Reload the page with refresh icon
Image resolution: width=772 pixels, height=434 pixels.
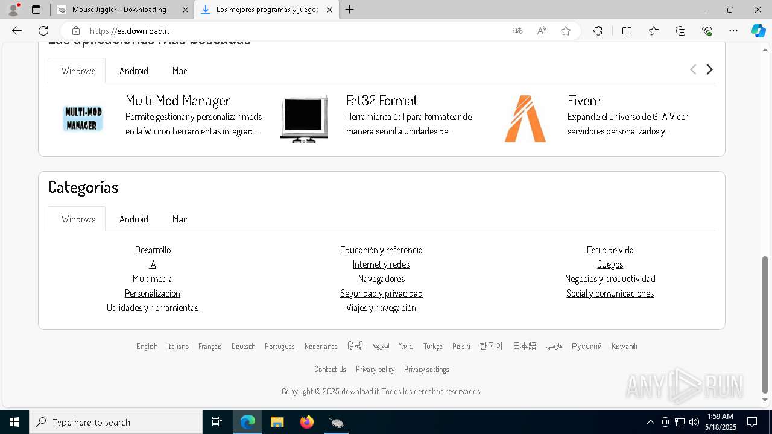(x=43, y=31)
